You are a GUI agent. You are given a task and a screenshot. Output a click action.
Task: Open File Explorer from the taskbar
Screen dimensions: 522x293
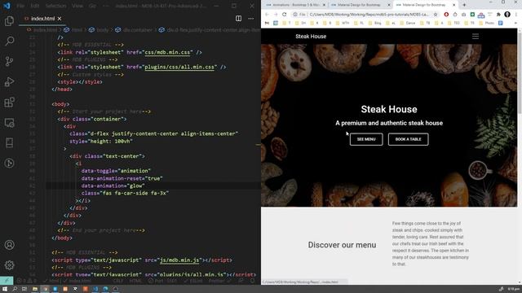point(34,289)
